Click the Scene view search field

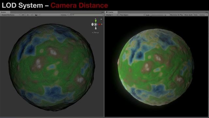click(x=86, y=15)
